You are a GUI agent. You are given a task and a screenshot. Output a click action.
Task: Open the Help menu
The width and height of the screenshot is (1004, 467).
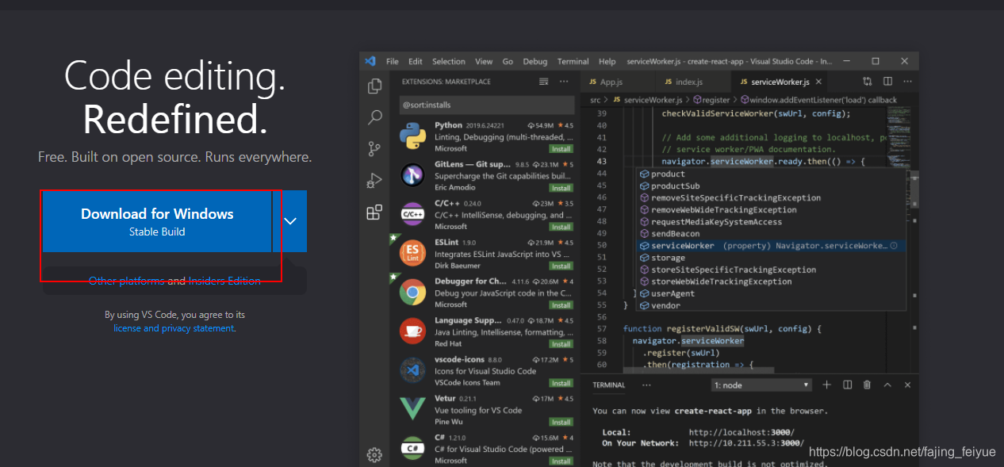[607, 61]
